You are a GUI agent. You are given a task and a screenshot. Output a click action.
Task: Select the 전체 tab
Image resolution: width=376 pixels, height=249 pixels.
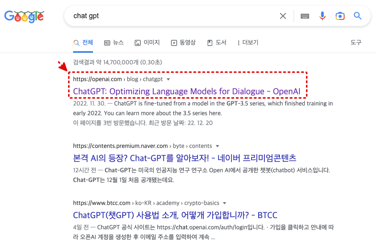pyautogui.click(x=83, y=42)
